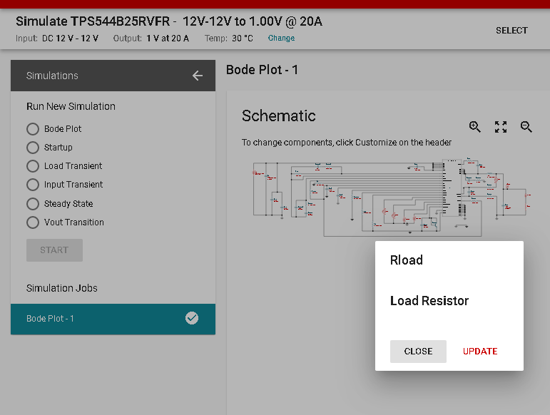Click the Temp 30 °C value

tap(243, 39)
